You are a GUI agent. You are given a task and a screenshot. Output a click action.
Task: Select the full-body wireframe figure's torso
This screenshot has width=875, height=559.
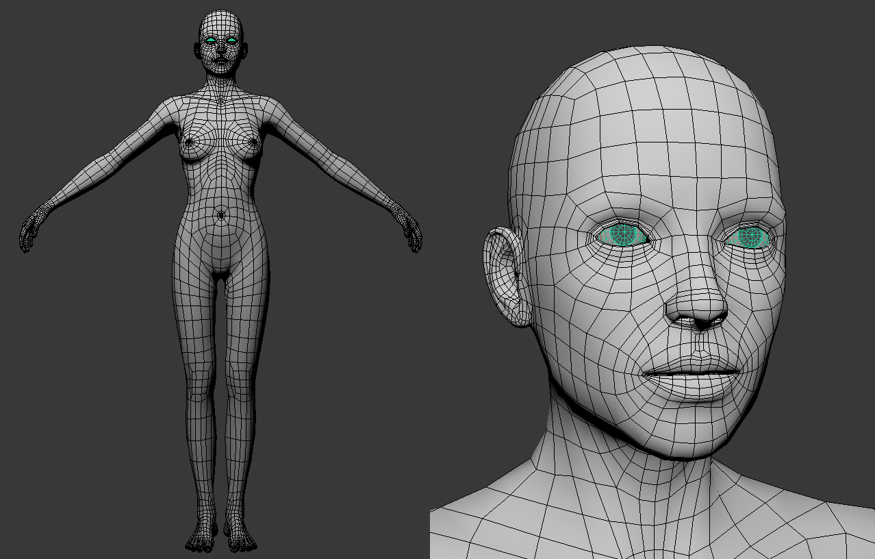pyautogui.click(x=221, y=185)
